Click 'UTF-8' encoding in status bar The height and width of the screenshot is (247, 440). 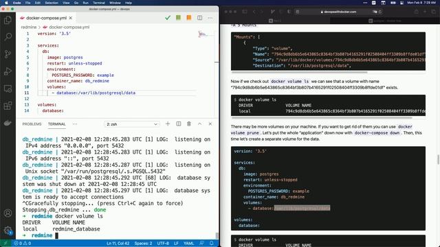coord(163,244)
